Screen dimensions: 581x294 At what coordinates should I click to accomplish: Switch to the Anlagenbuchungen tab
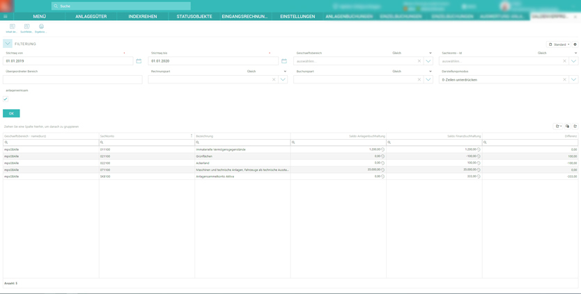click(349, 16)
